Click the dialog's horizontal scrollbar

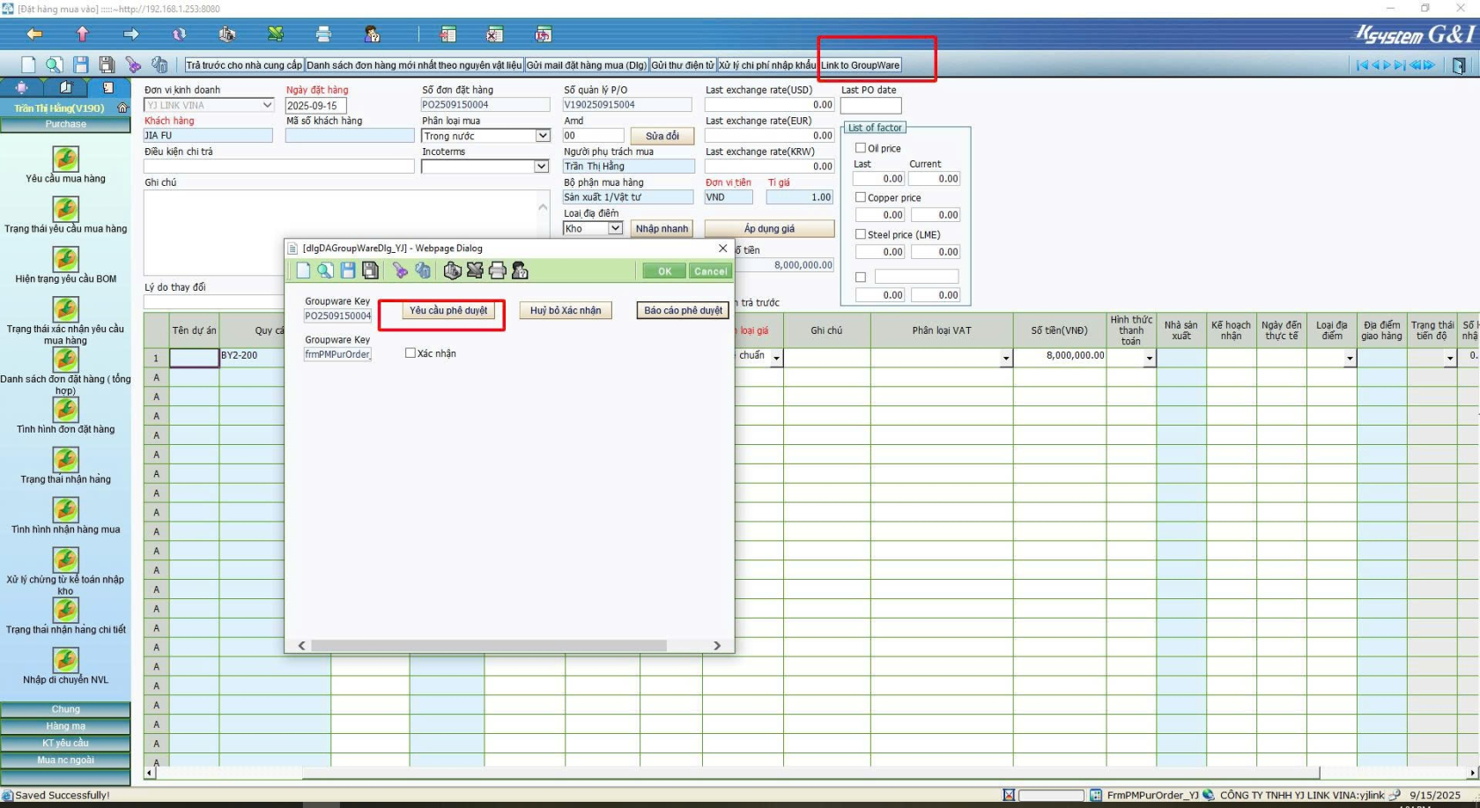(489, 646)
